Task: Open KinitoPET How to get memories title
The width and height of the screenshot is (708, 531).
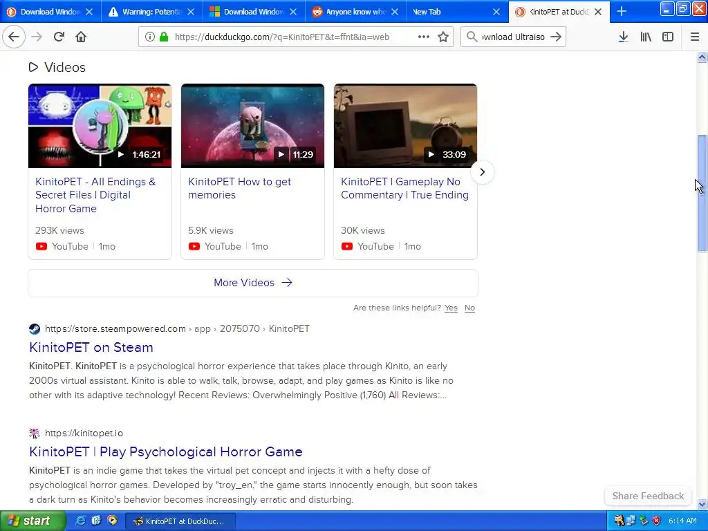Action: pos(239,188)
